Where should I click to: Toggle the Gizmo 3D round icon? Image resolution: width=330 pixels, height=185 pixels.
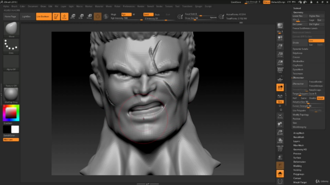(x=97, y=16)
